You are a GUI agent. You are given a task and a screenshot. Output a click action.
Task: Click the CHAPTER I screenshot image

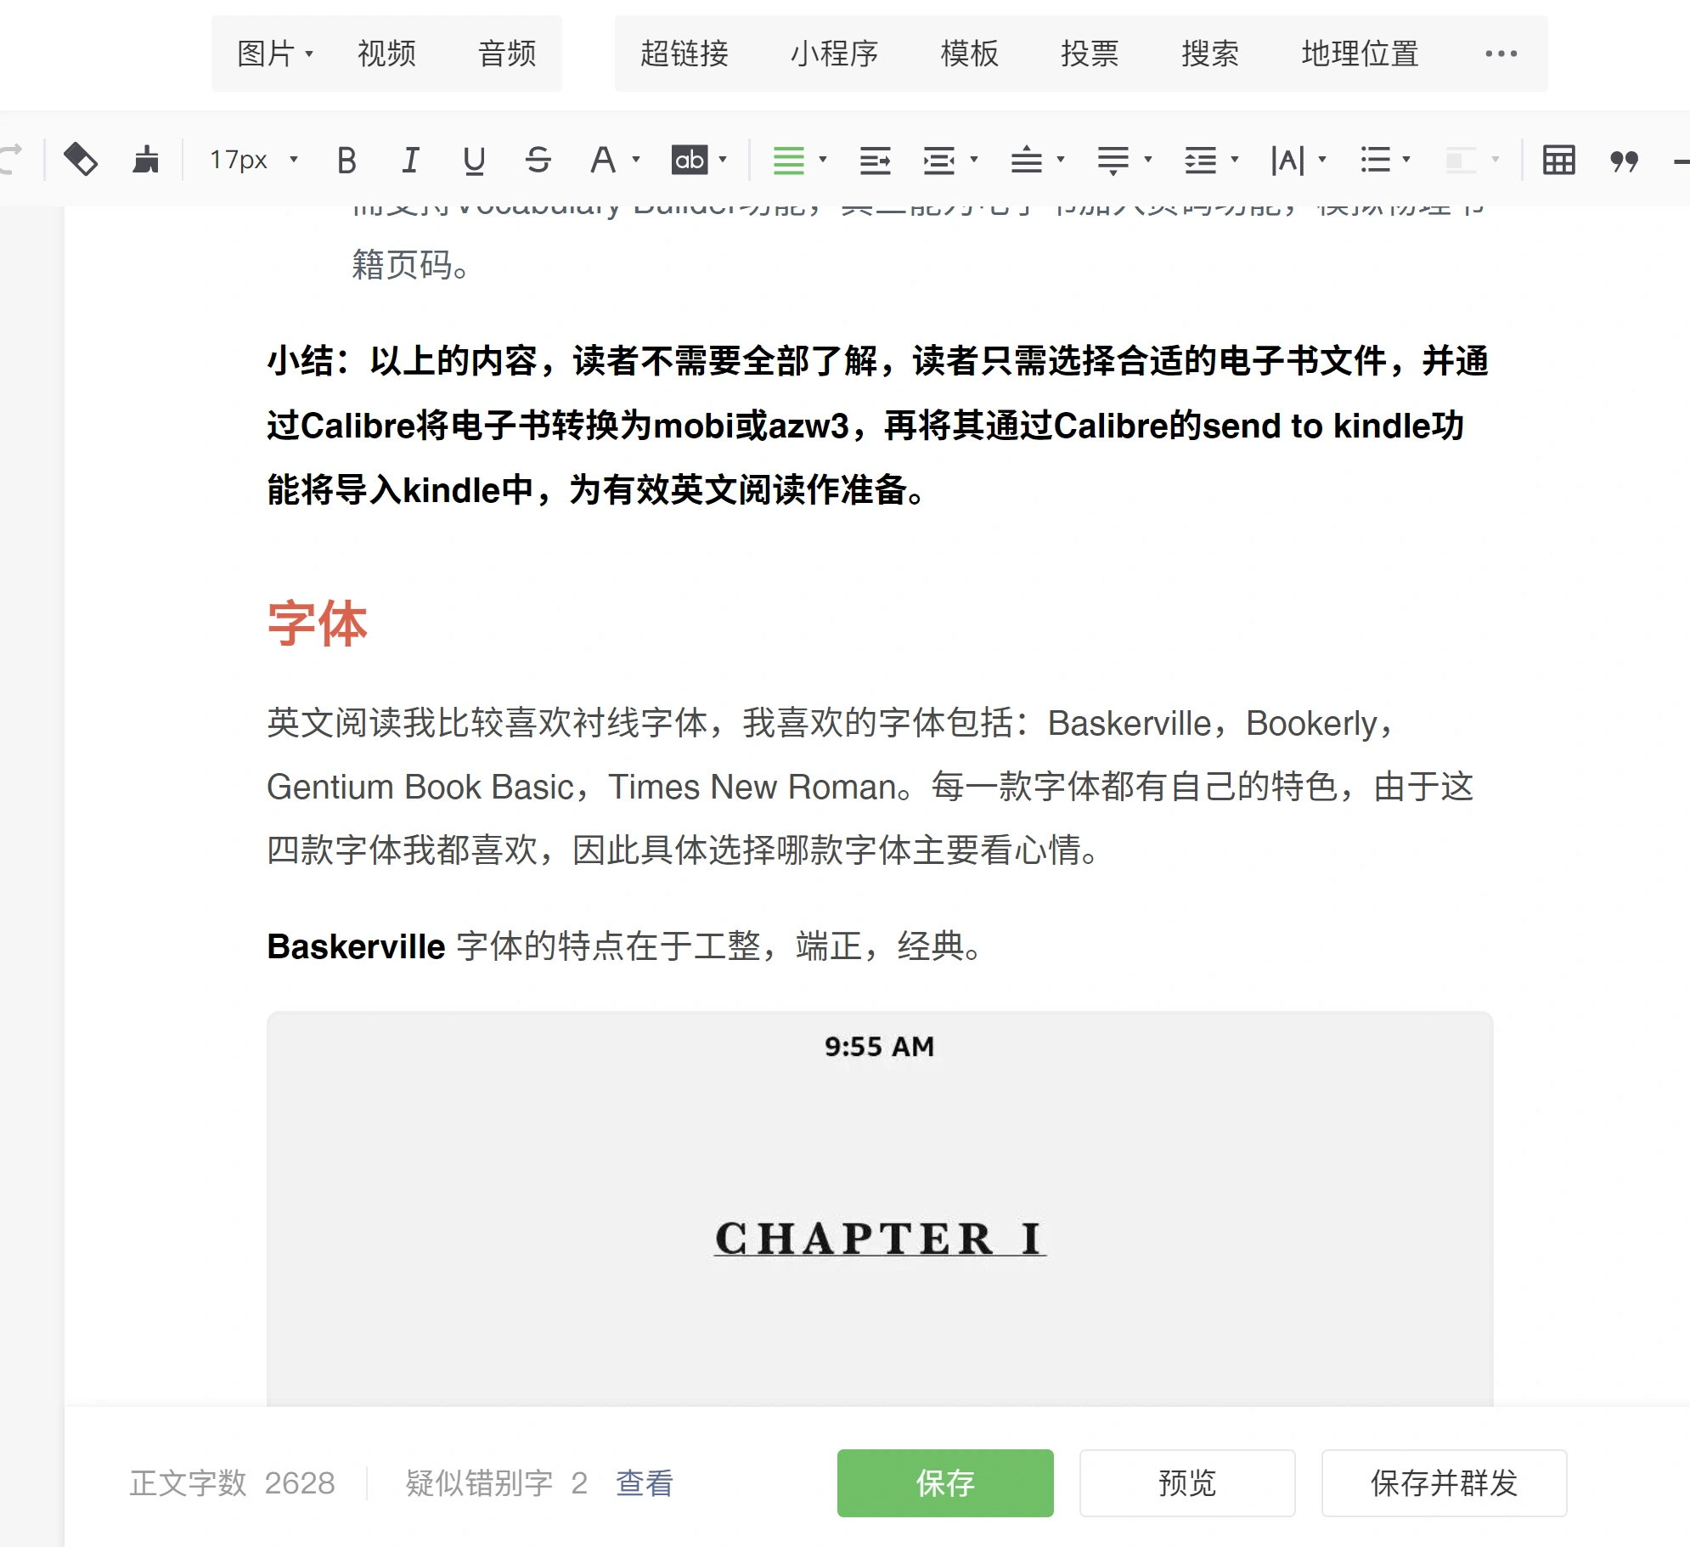coord(880,1208)
